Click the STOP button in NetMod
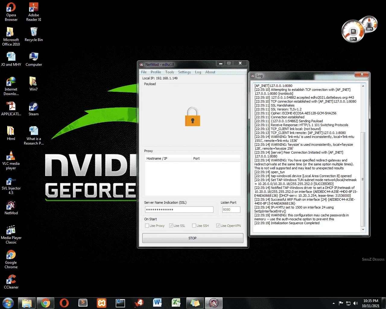The height and width of the screenshot is (309, 386). pyautogui.click(x=193, y=238)
